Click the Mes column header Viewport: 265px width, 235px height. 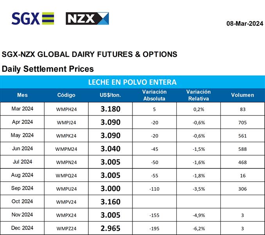pyautogui.click(x=23, y=95)
